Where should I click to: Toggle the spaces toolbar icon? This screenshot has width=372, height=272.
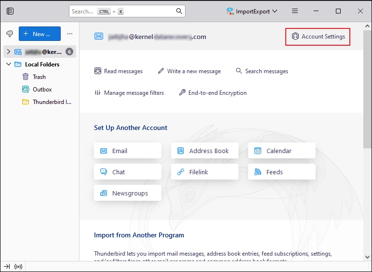point(10,11)
